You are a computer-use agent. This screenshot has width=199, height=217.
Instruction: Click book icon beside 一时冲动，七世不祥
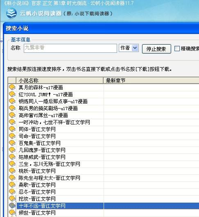pyautogui.click(x=12, y=122)
